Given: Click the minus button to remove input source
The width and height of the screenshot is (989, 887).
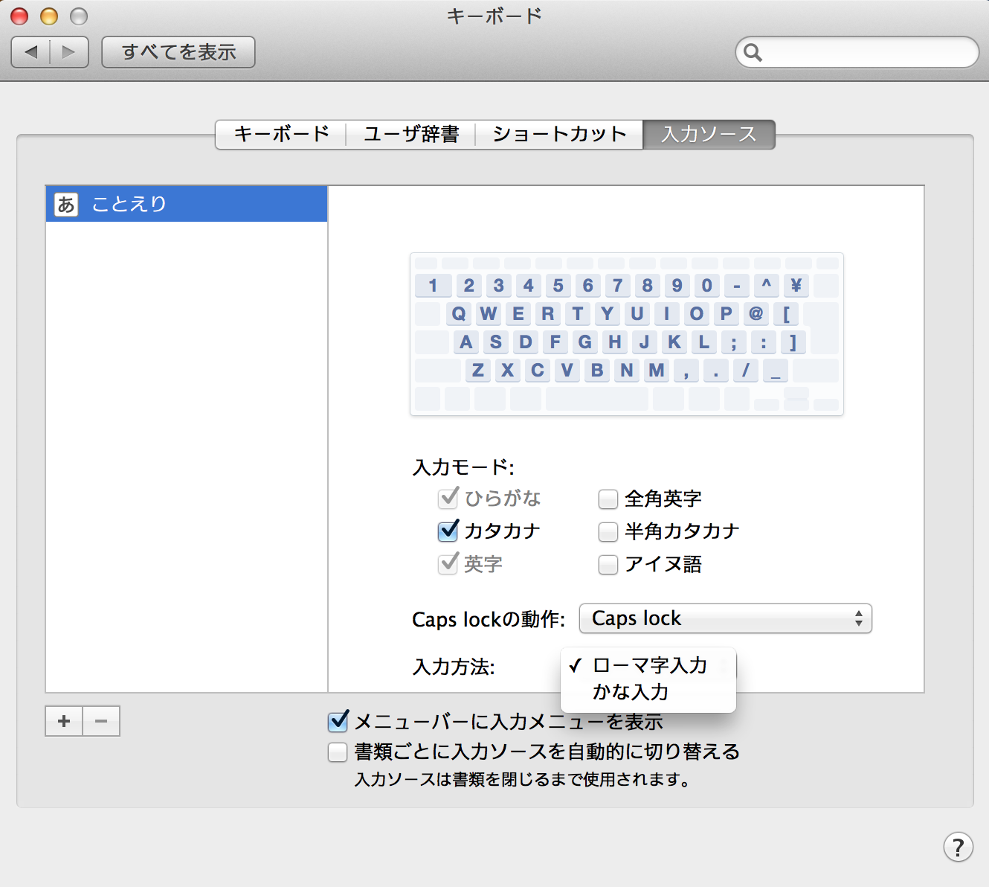Looking at the screenshot, I should pos(101,721).
